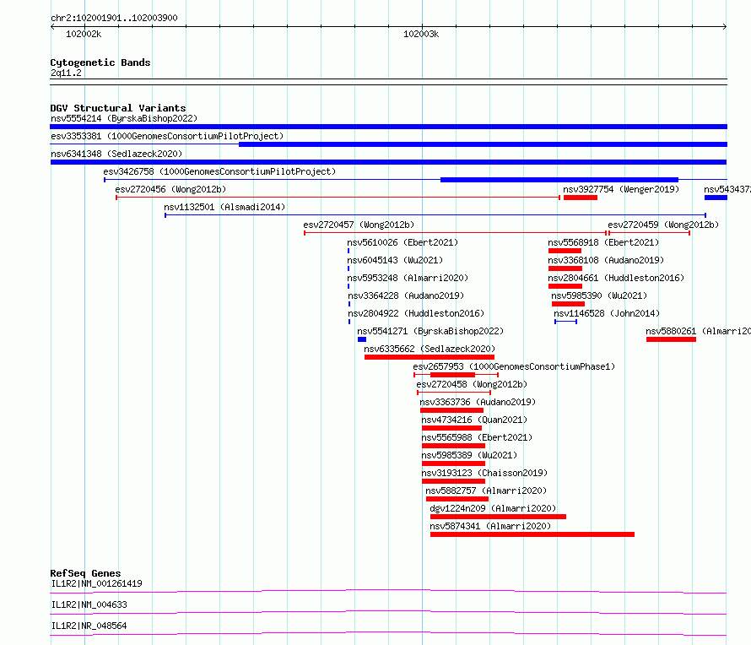
Task: Click the RefSeq Genes track title
Action: click(x=85, y=573)
